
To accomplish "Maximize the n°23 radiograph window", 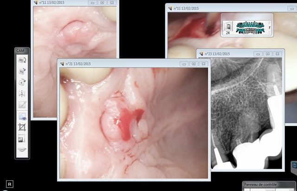I will pyautogui.click(x=268, y=54).
